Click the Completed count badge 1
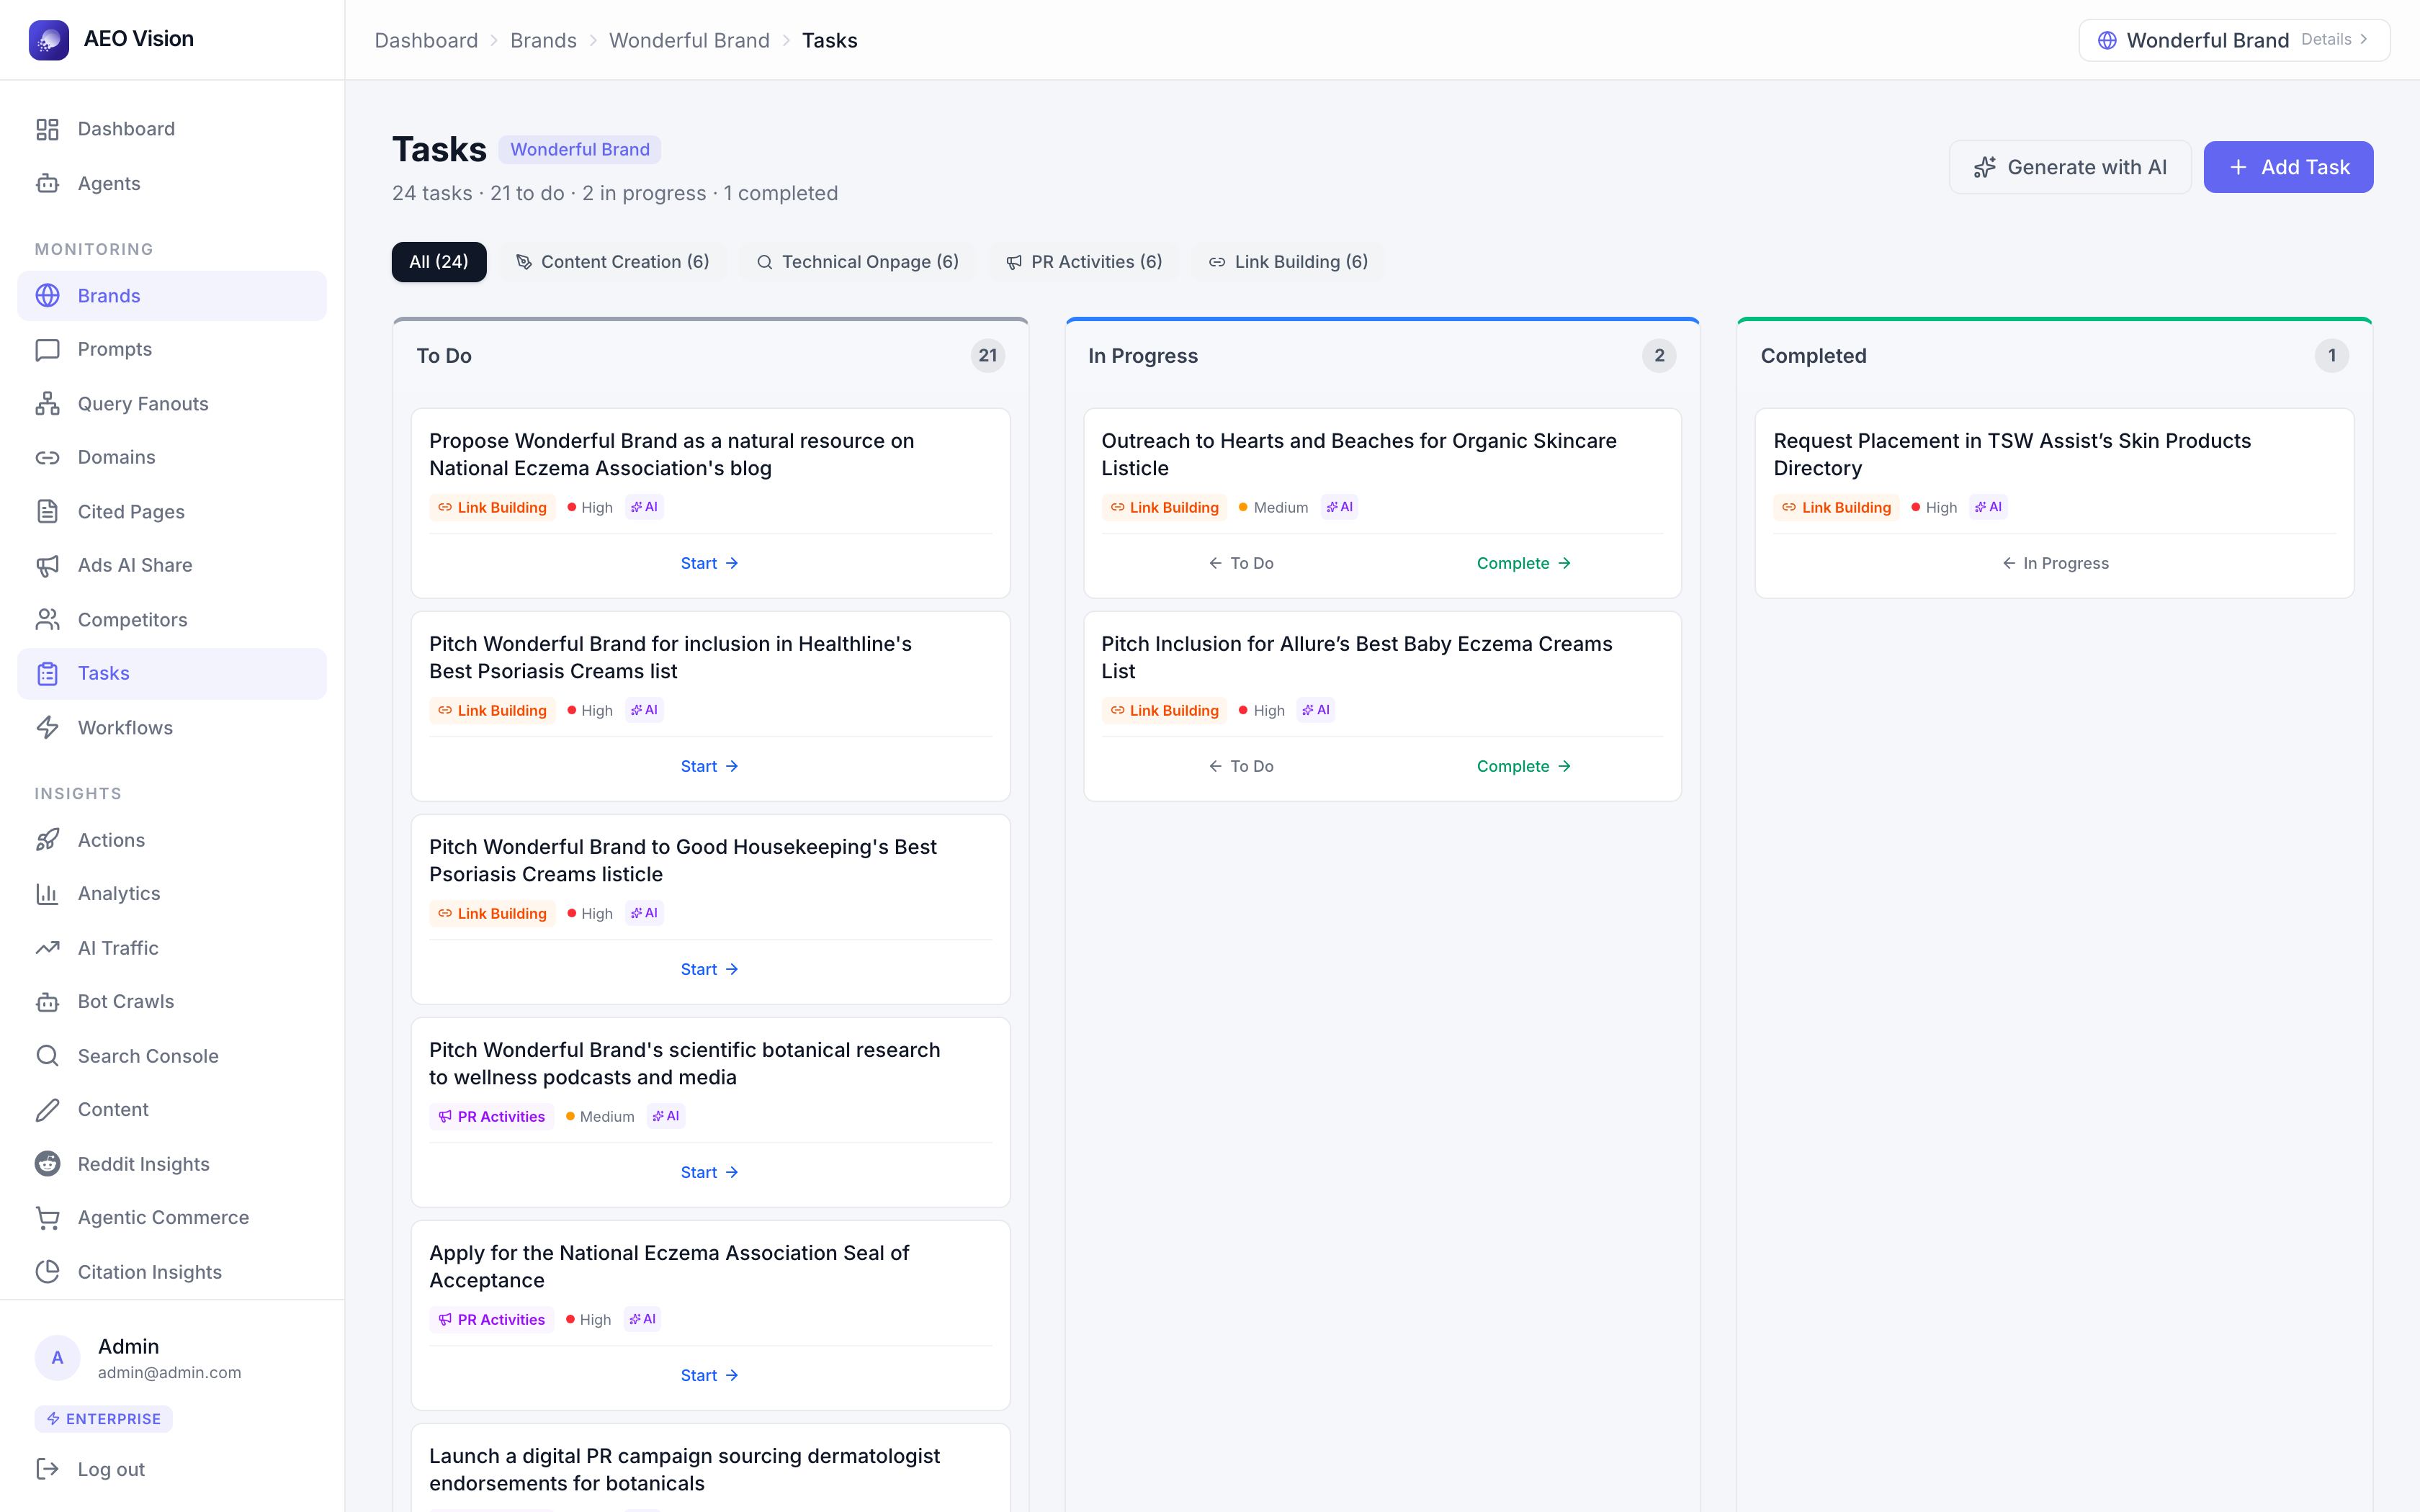This screenshot has height=1512, width=2420. [x=2332, y=356]
